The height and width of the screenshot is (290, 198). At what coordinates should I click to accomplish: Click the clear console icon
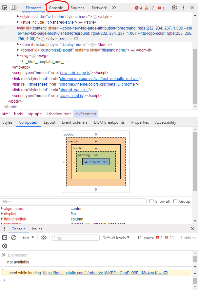point(14,238)
